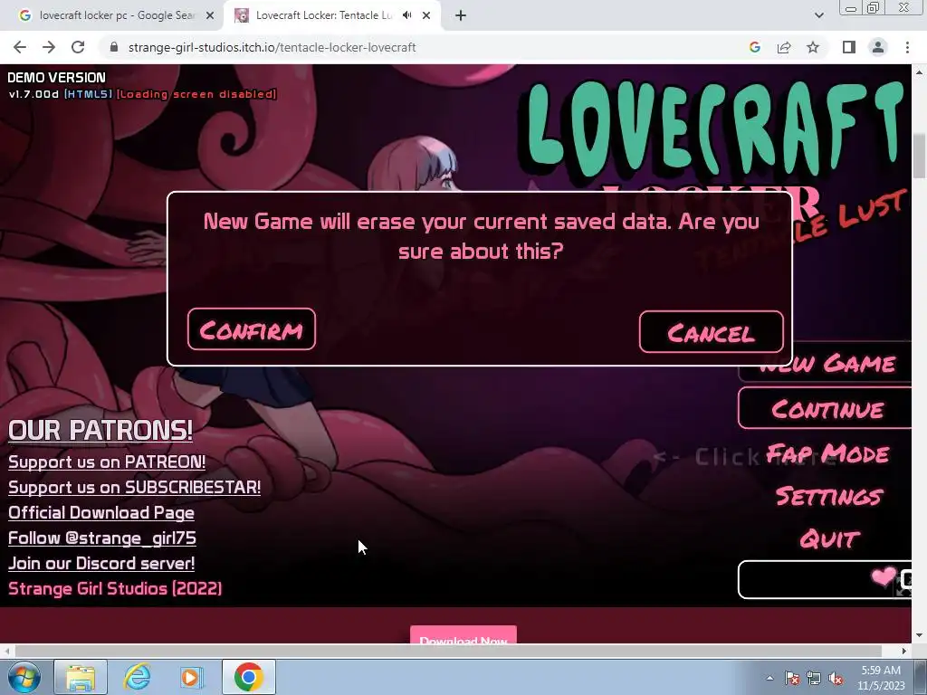Close the Google Search tab
927x695 pixels.
[x=210, y=15]
